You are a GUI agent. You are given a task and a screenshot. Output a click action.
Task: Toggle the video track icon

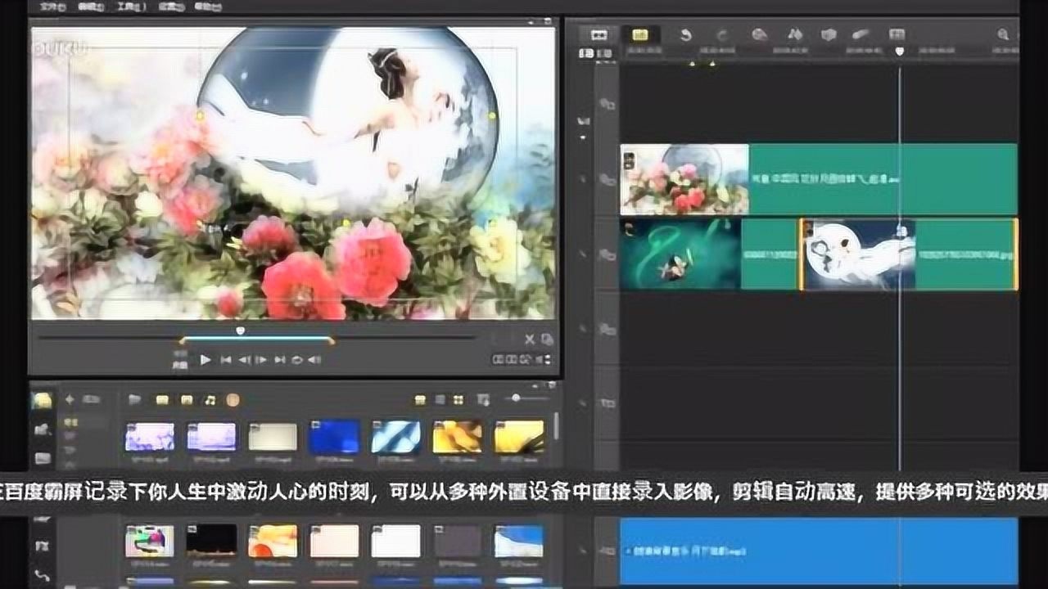pos(607,180)
